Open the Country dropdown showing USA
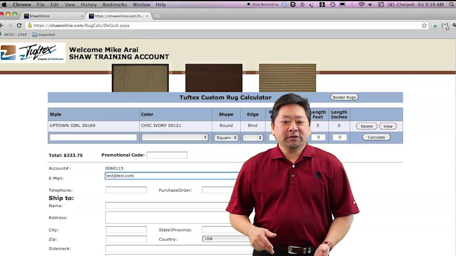 coord(225,239)
